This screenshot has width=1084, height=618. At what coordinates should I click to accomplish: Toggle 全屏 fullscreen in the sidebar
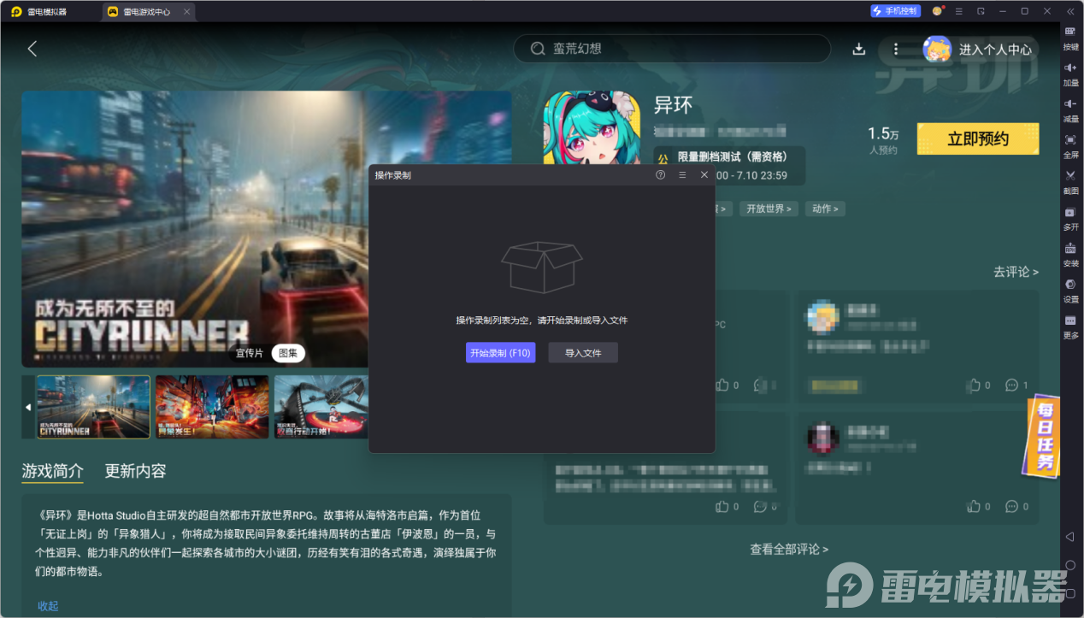(1070, 145)
